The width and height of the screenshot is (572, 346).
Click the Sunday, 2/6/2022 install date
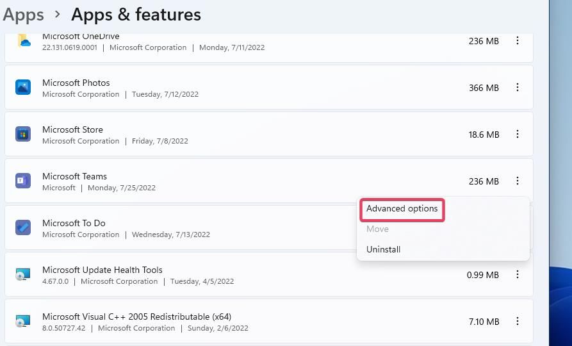point(218,328)
